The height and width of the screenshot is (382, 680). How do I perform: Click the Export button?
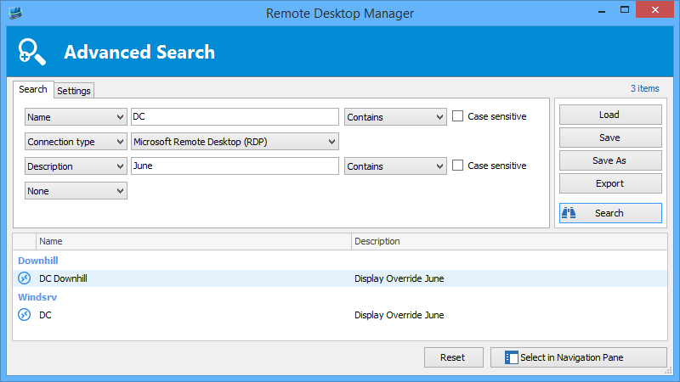click(x=610, y=183)
